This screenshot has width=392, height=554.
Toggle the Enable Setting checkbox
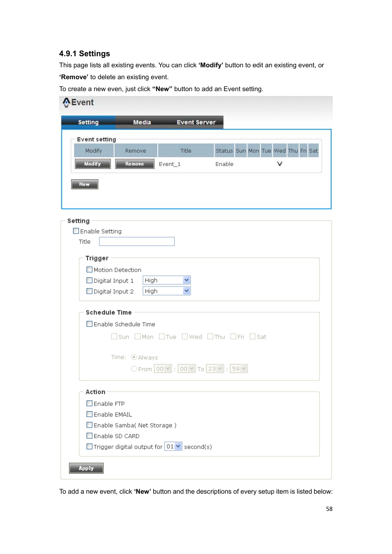(x=76, y=231)
